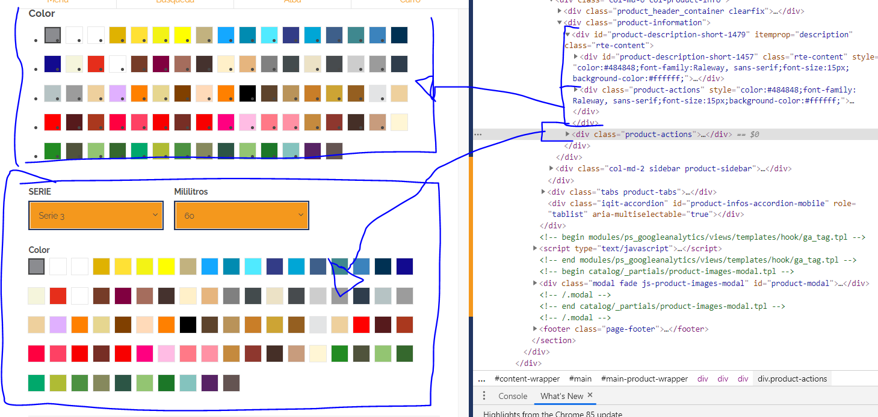The image size is (878, 417).
Task: Open the Mililitros dropdown showing 60
Action: pyautogui.click(x=242, y=215)
